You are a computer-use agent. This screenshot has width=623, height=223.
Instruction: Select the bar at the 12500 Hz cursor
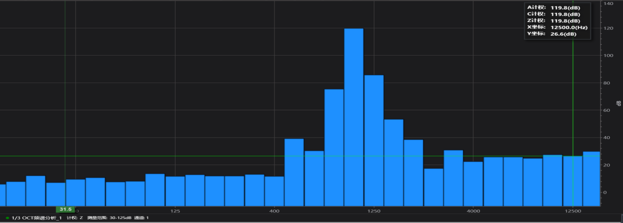pyautogui.click(x=572, y=180)
